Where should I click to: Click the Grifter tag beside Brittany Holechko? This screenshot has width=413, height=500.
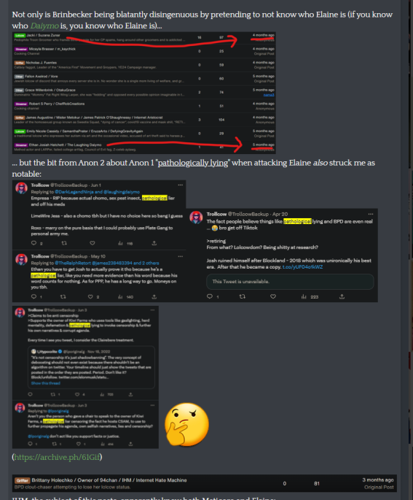coord(23,480)
